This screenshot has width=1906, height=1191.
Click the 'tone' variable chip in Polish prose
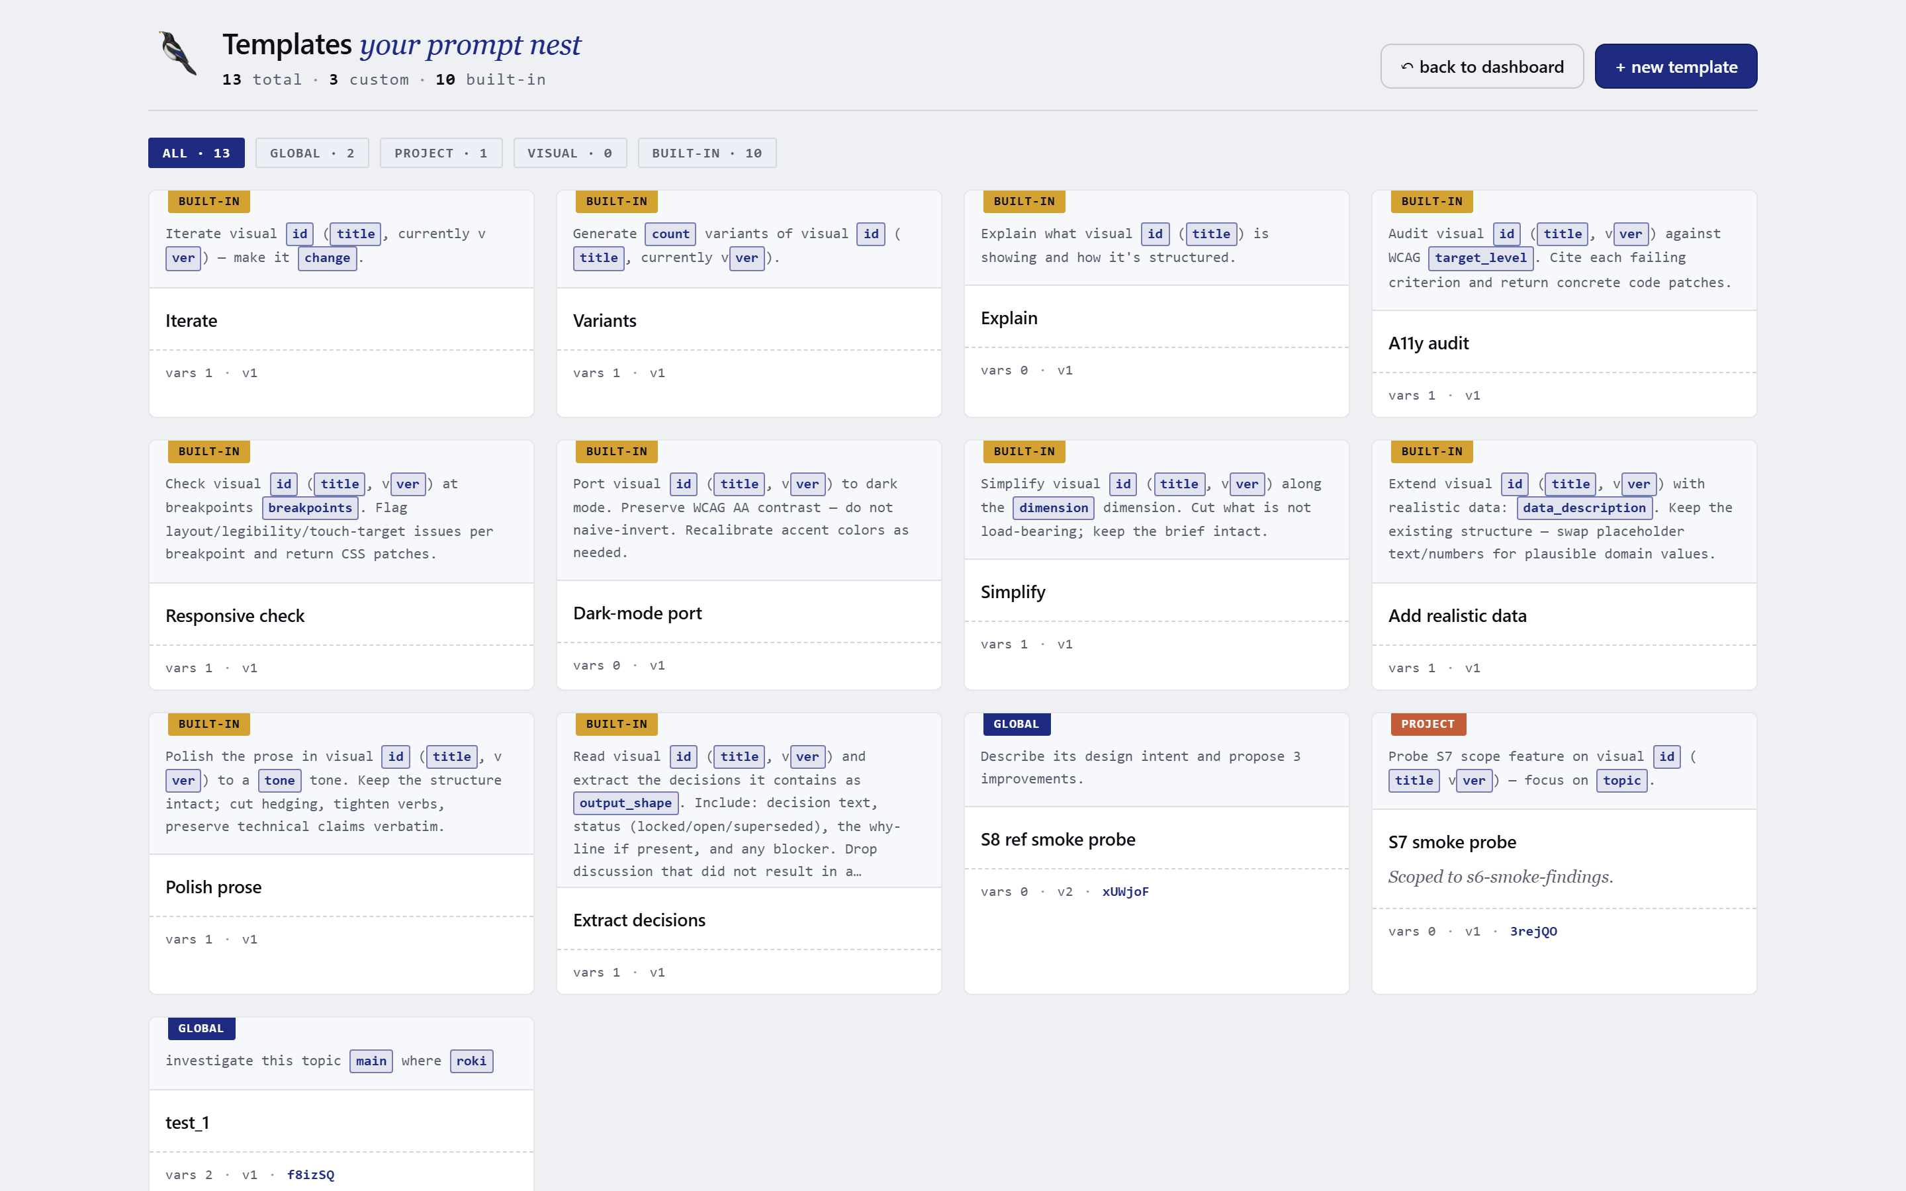click(279, 781)
